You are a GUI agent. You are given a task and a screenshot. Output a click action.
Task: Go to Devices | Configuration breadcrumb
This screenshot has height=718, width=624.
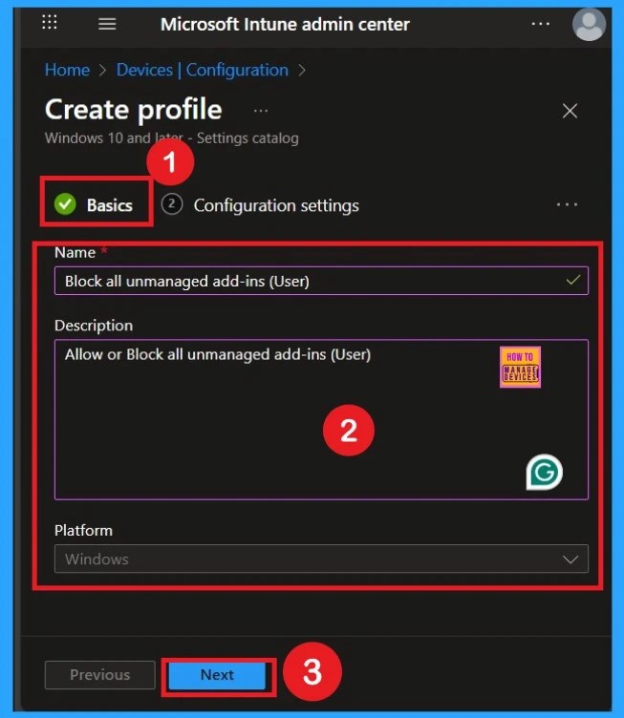[202, 70]
